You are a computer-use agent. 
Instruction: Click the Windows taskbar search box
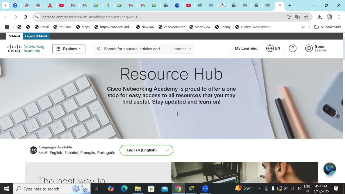coord(52,189)
